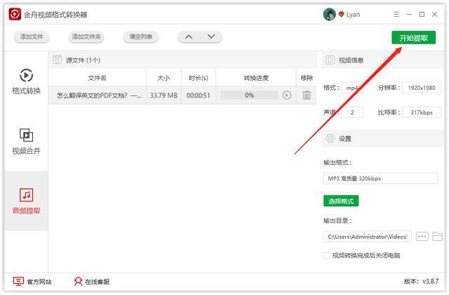449x295 pixels.
Task: Select the file row 怎么翻译英文的PDF文档
Action: (x=182, y=96)
